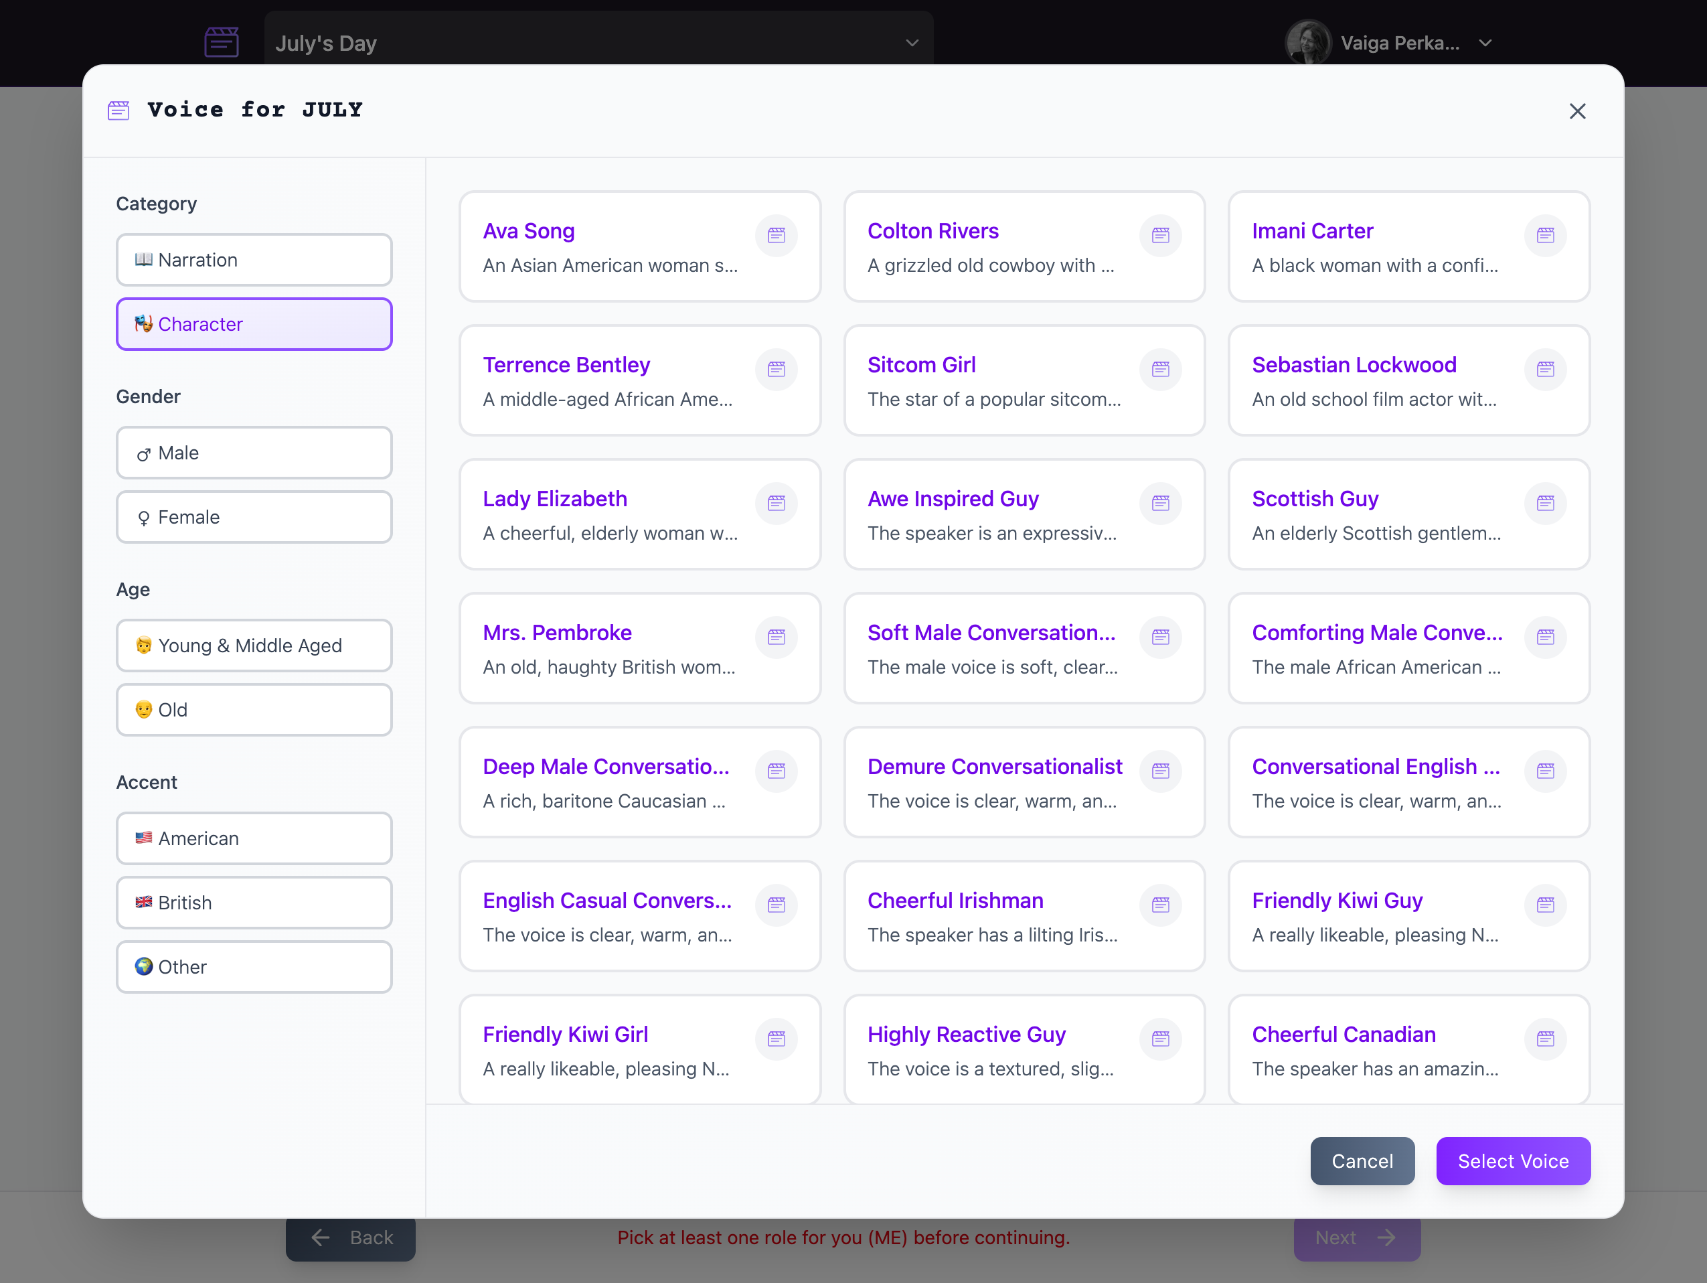The height and width of the screenshot is (1283, 1707).
Task: Click the script icon on Ava Song card
Action: (776, 236)
